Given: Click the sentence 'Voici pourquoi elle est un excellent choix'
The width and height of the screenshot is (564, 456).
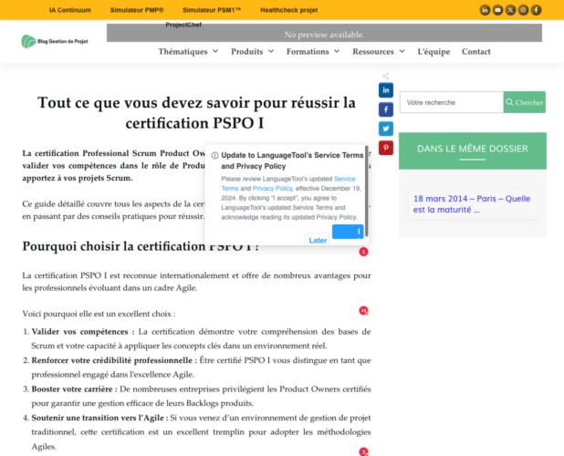Looking at the screenshot, I should [97, 314].
